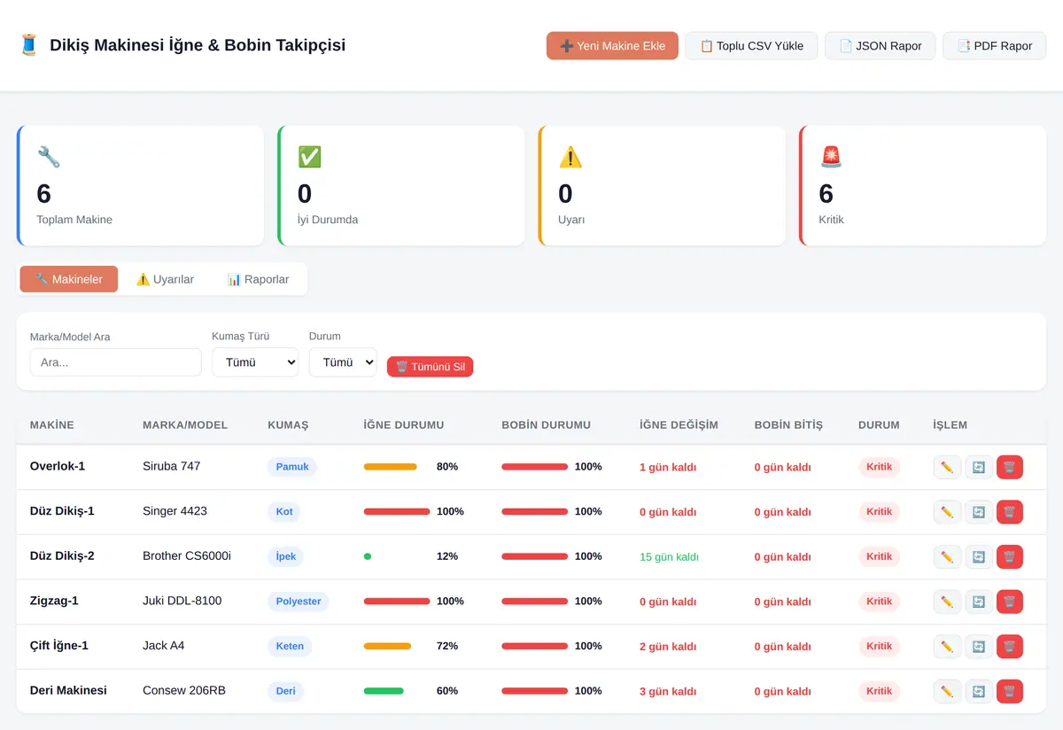Click the refresh icon in Düz Dikiş-2 row

pos(979,556)
